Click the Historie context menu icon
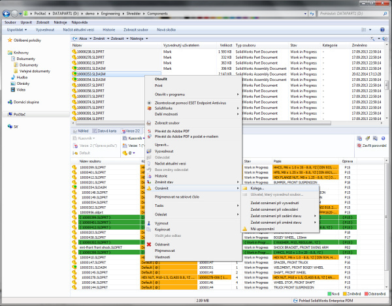392x306 pixels. coord(149,176)
